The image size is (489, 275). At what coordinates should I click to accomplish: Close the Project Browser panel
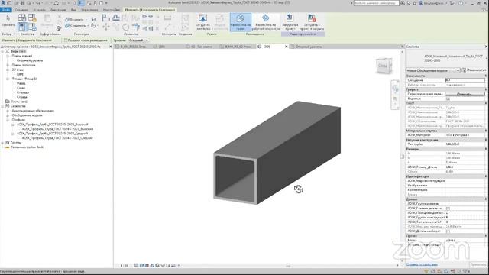pyautogui.click(x=110, y=47)
